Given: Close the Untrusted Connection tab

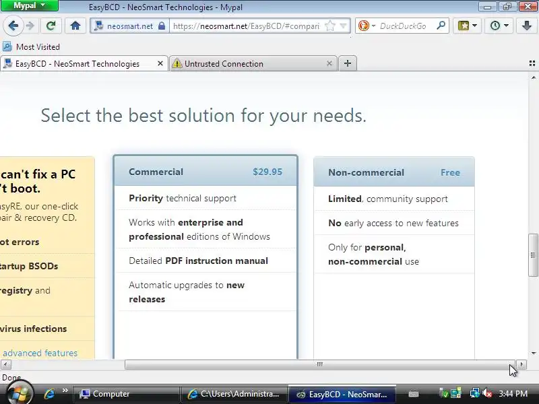Looking at the screenshot, I should [x=329, y=63].
